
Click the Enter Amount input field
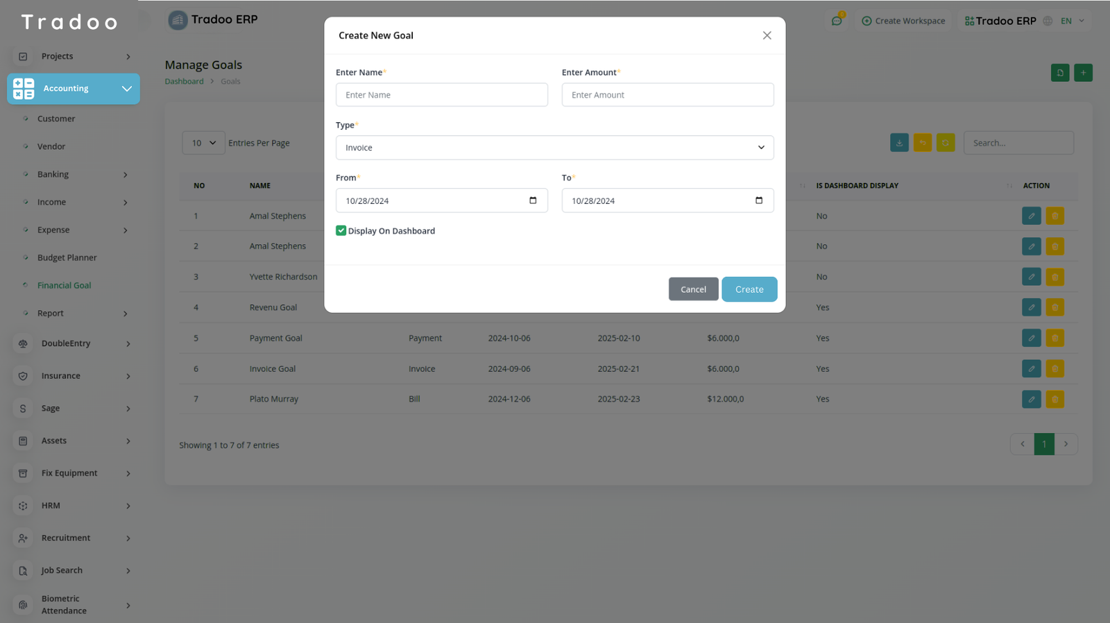667,95
